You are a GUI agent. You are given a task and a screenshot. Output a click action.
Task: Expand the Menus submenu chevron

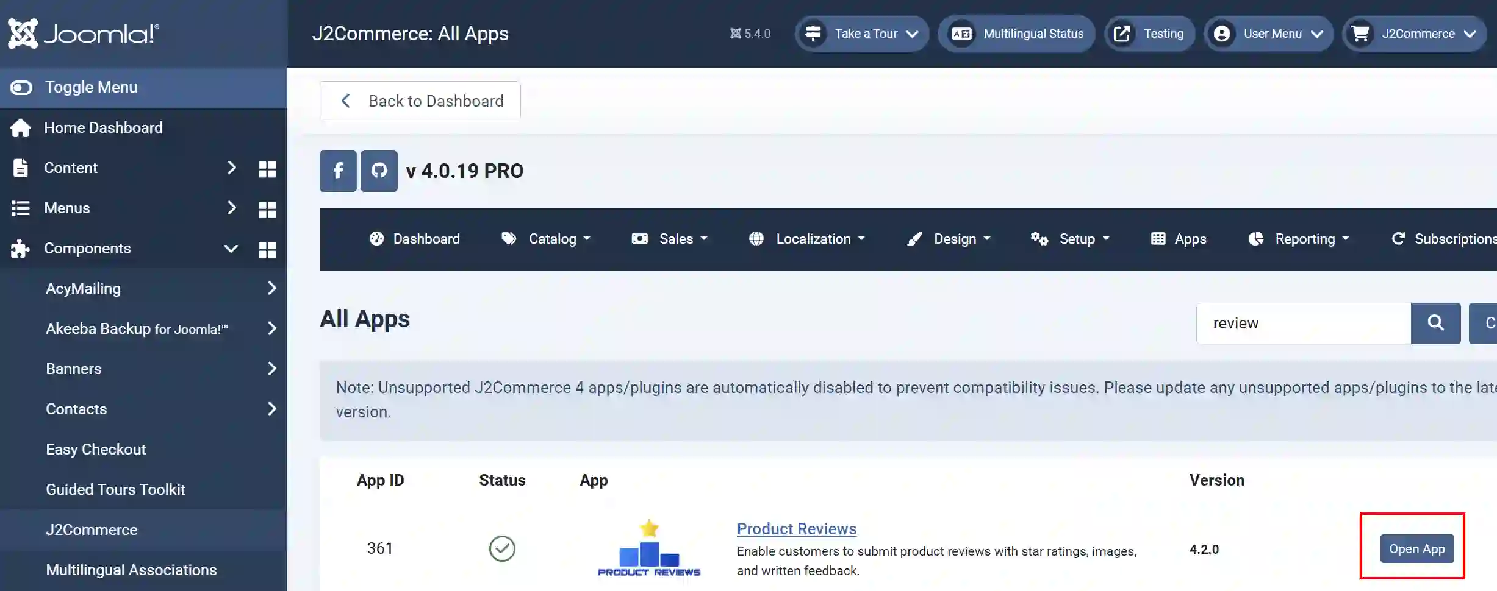[231, 208]
